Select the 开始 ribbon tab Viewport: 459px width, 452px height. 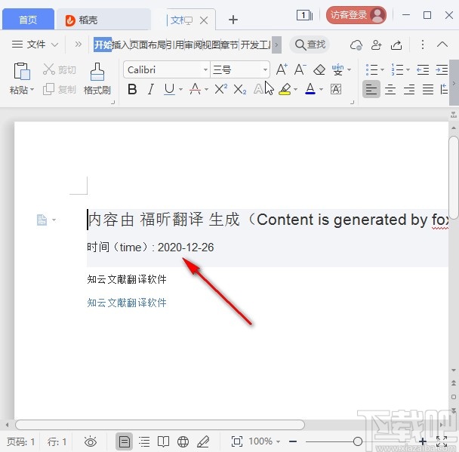[x=103, y=45]
